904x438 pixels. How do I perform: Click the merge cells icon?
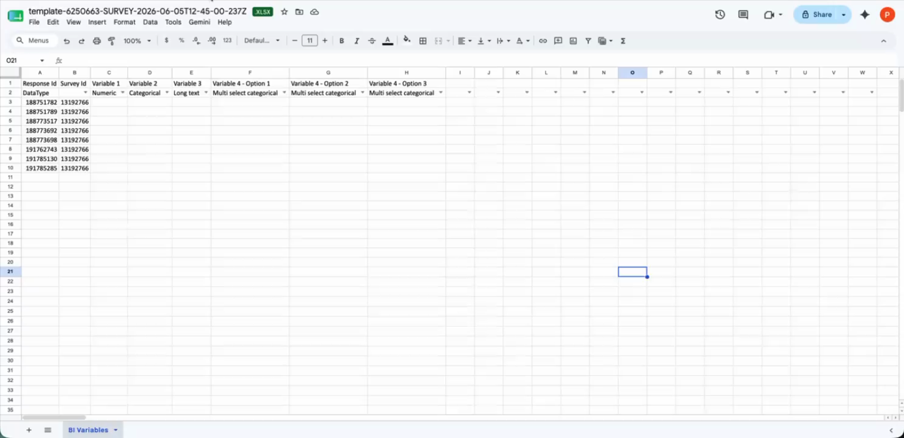[438, 41]
